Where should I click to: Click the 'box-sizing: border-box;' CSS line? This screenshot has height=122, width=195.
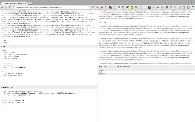[15, 68]
